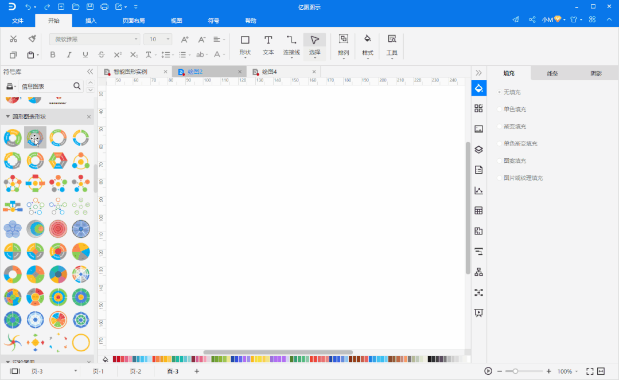Click the Format Painter brush icon
Image resolution: width=619 pixels, height=380 pixels.
32,39
